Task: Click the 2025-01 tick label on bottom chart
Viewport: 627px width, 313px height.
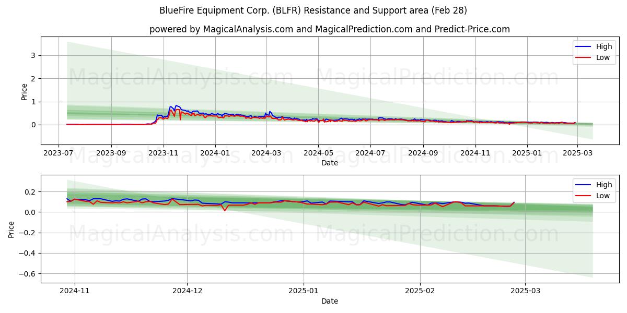Action: click(304, 292)
